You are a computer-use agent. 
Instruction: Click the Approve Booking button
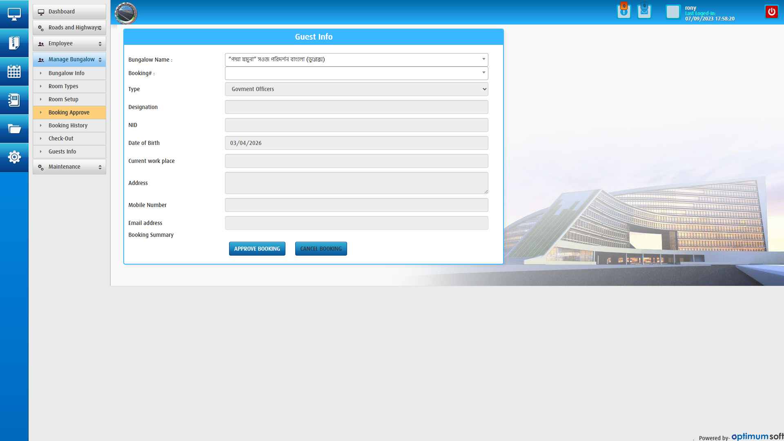click(x=257, y=249)
